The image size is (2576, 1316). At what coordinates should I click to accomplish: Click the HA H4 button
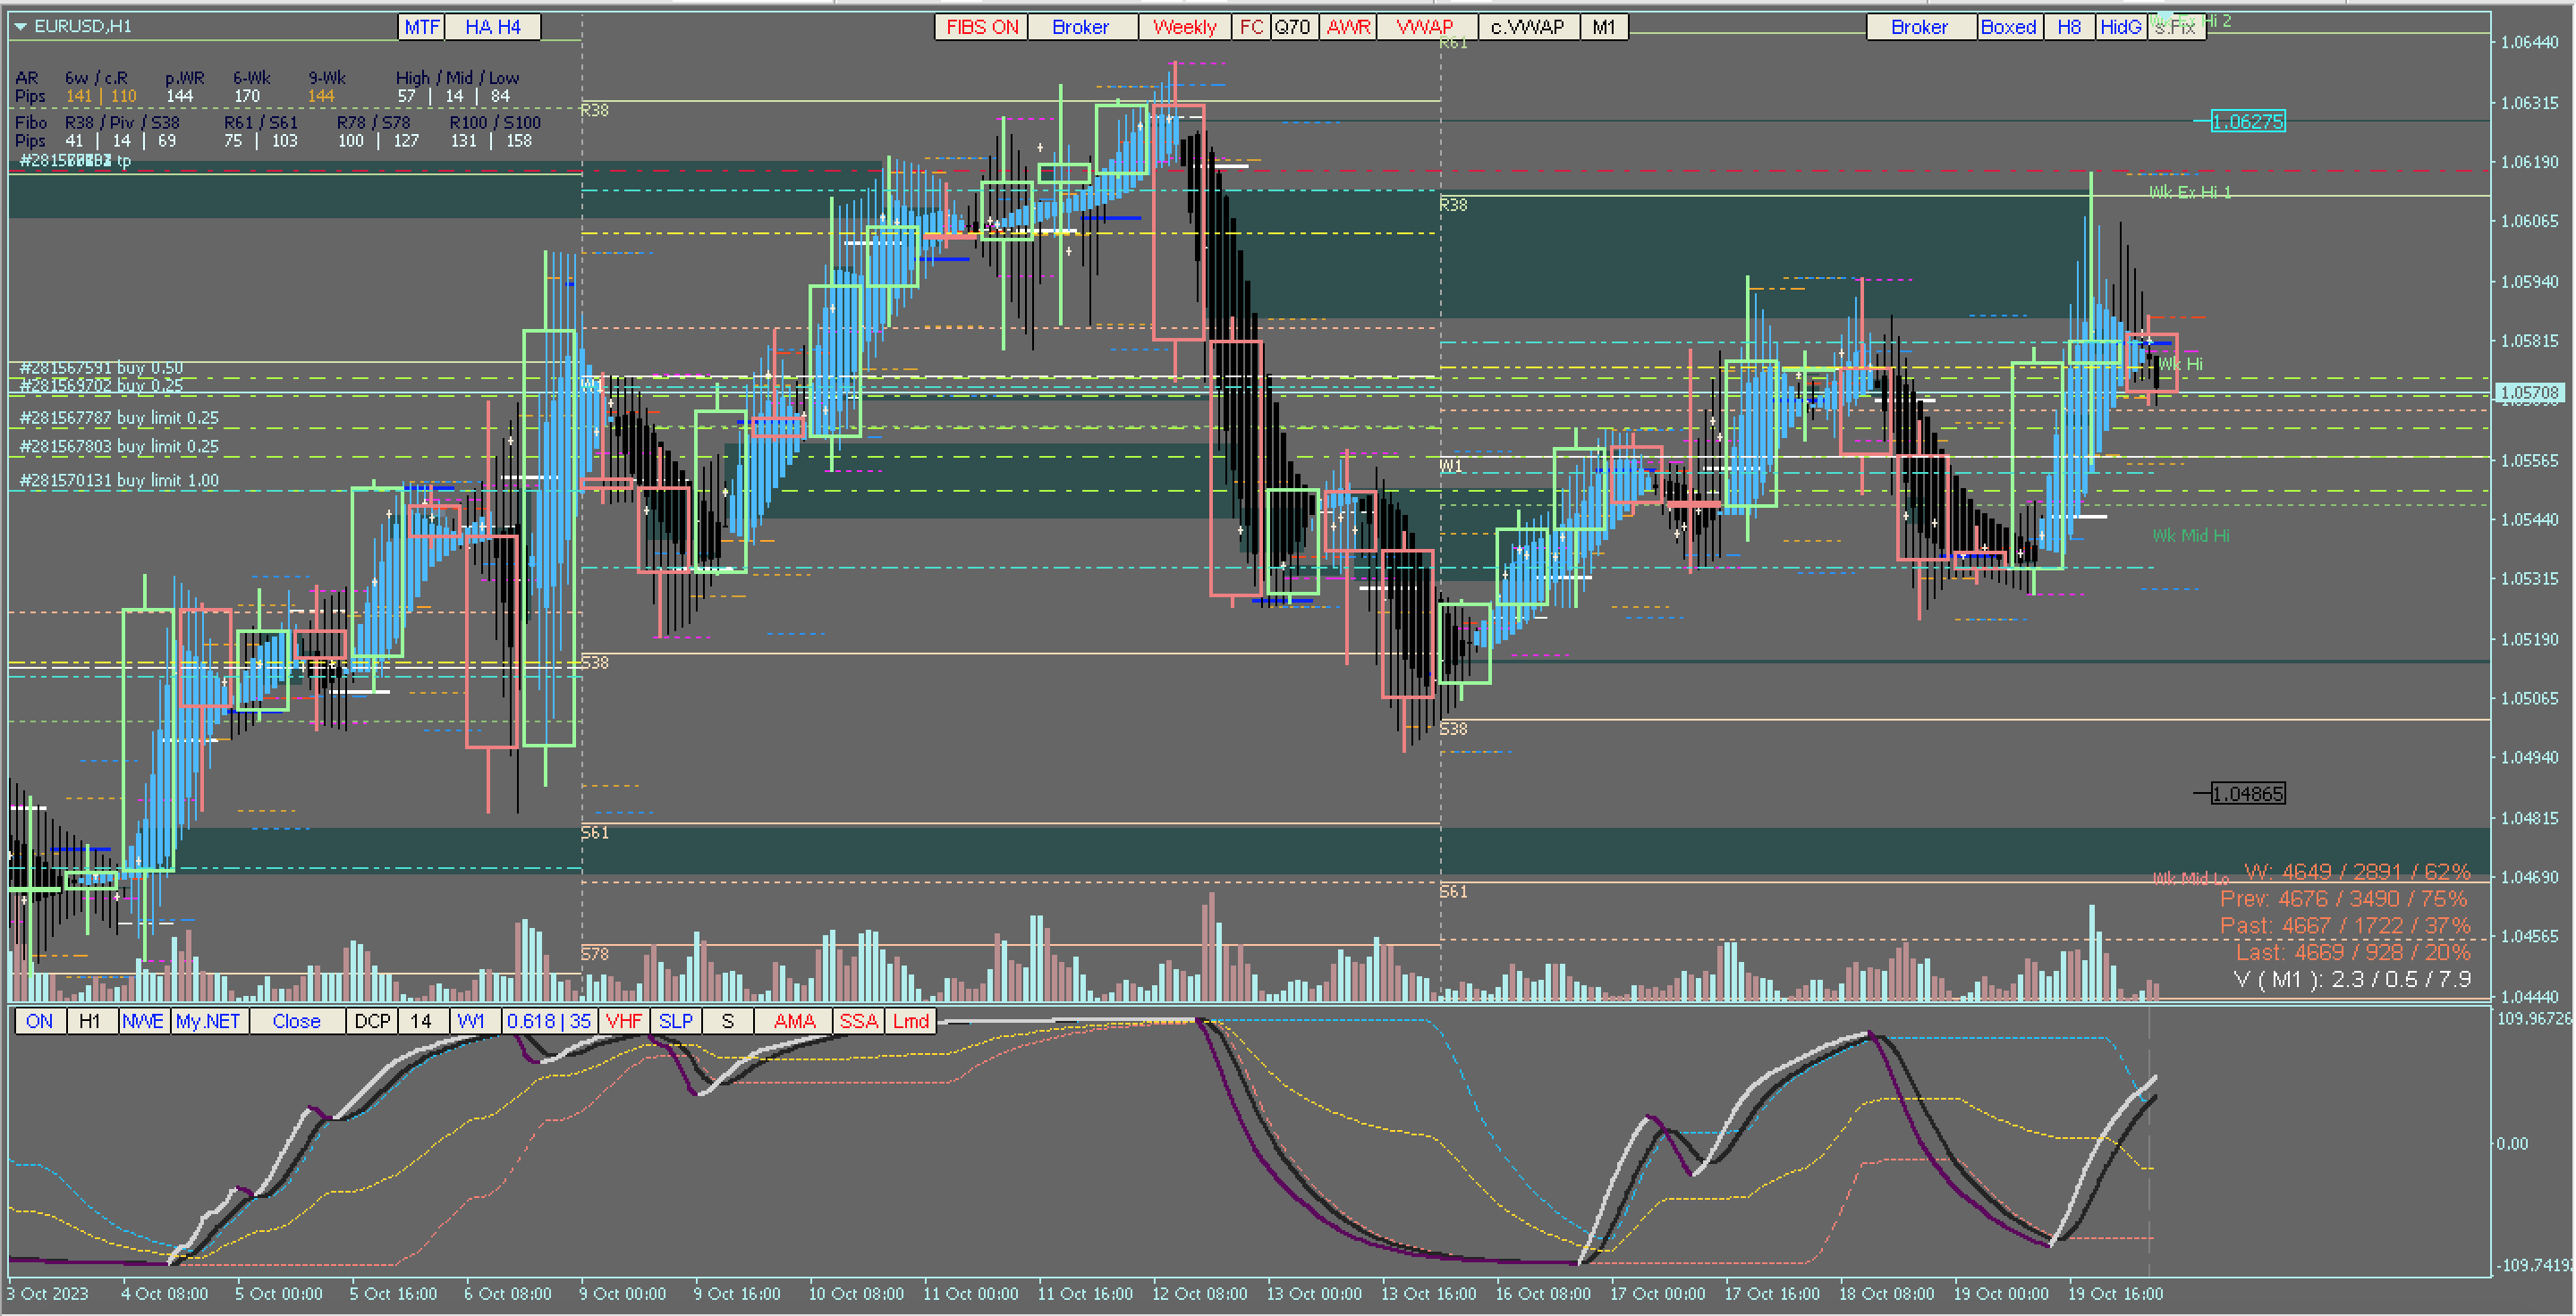click(x=493, y=27)
